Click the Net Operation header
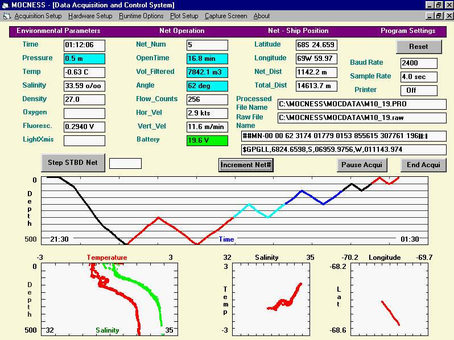 click(x=182, y=31)
